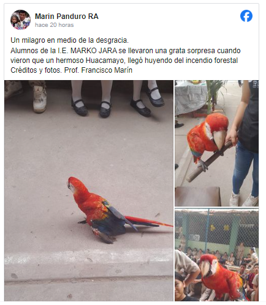
Task: Click the chain-link fence in the bottom right photo
Action: pos(216,230)
